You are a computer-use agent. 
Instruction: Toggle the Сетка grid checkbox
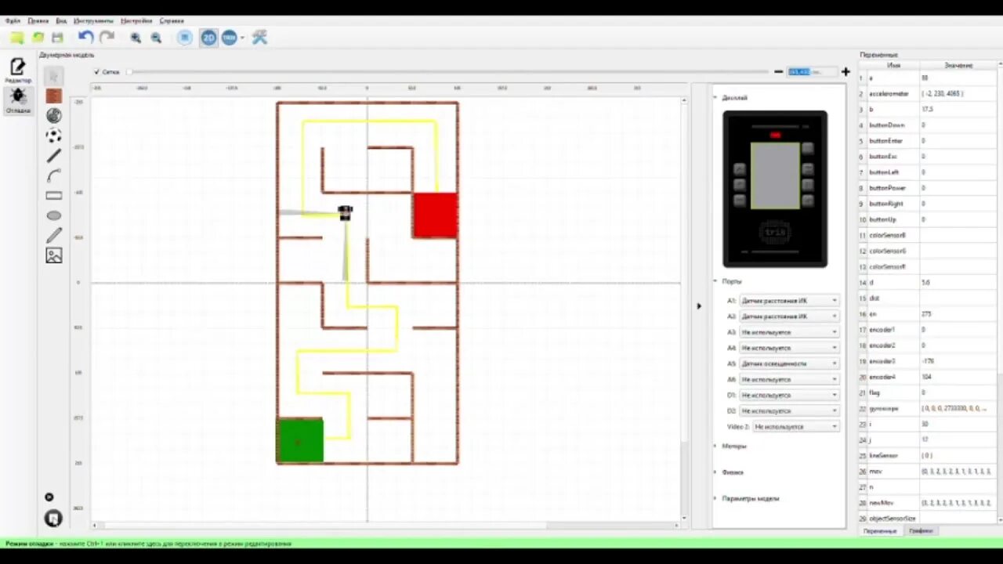97,72
